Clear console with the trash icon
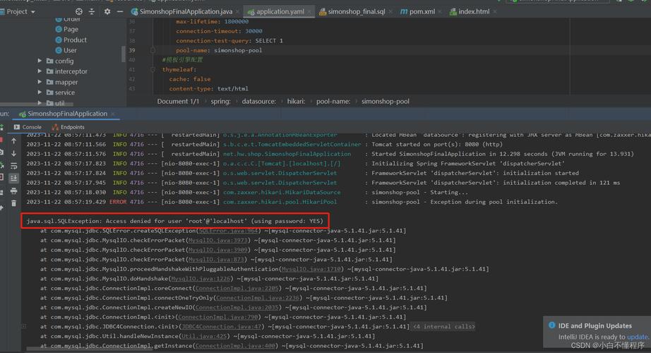 pyautogui.click(x=13, y=203)
